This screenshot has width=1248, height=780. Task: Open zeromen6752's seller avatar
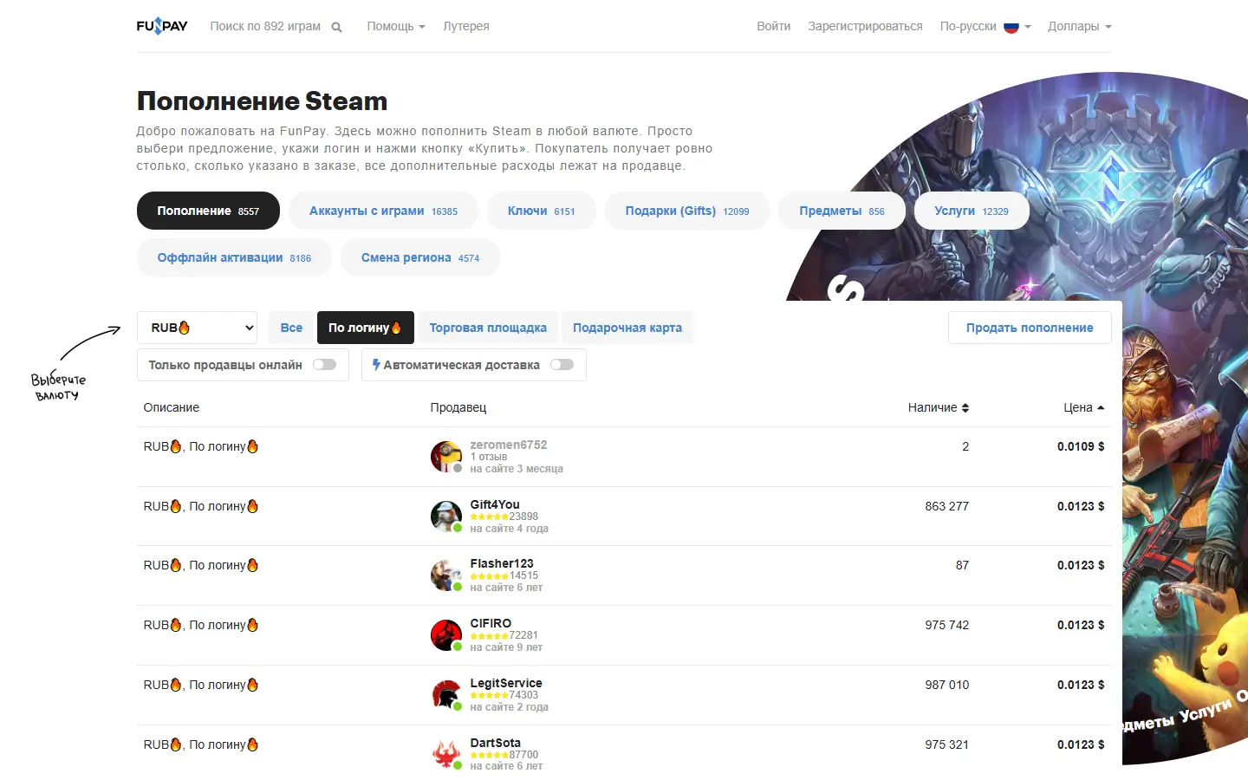click(446, 457)
